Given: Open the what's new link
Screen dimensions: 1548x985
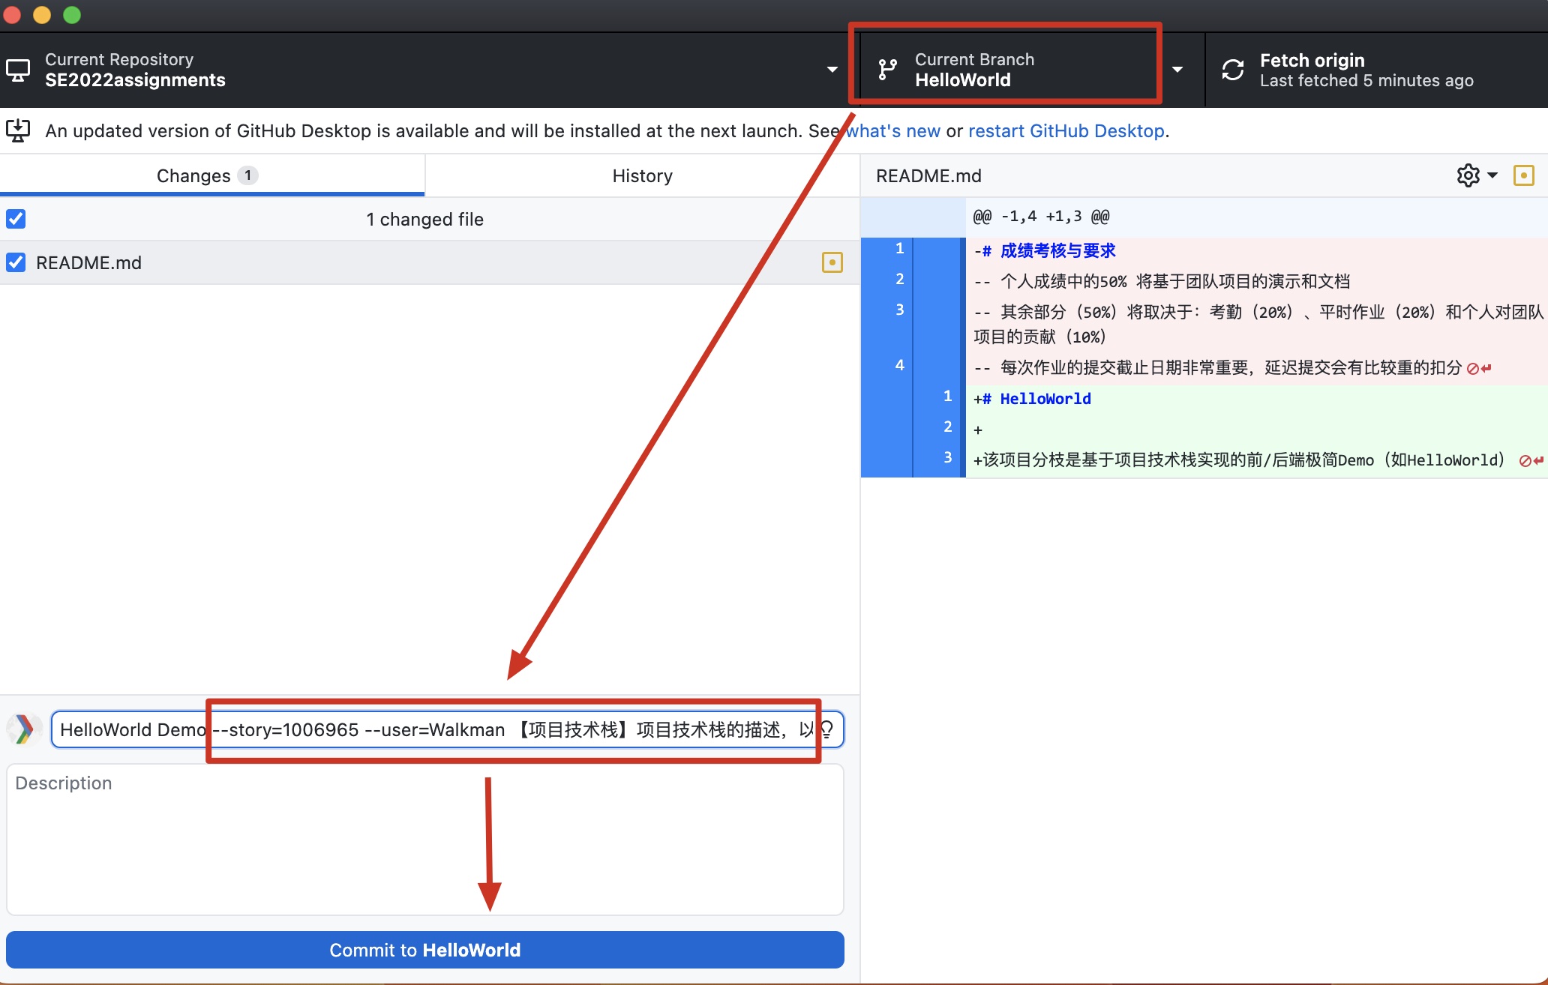Looking at the screenshot, I should pos(892,131).
